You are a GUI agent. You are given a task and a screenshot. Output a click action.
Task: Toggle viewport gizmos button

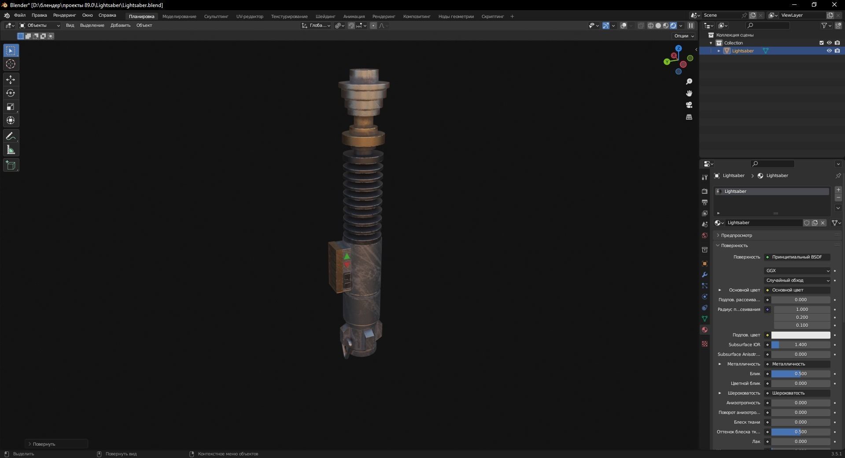click(606, 26)
